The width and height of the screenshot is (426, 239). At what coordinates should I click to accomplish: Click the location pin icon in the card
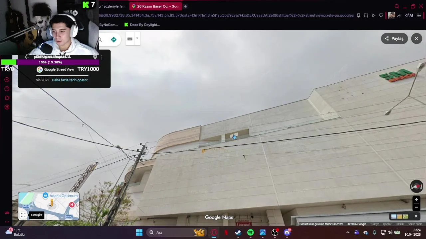pos(95,57)
